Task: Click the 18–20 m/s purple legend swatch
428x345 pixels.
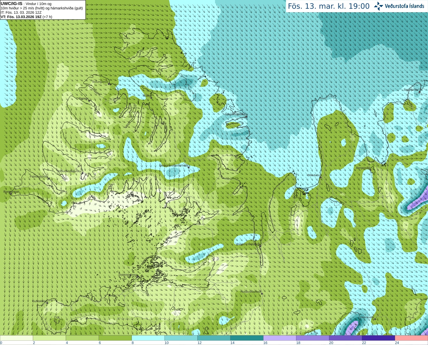Action: click(313, 338)
